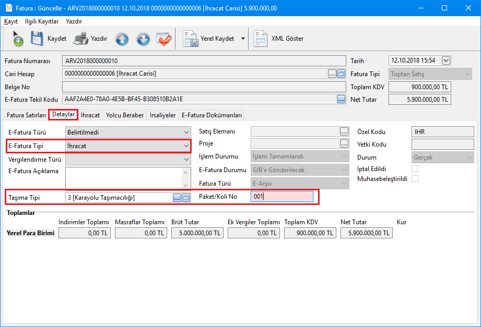Image resolution: width=481 pixels, height=327 pixels.
Task: Click the new record icon in toolbar
Action: (x=17, y=39)
